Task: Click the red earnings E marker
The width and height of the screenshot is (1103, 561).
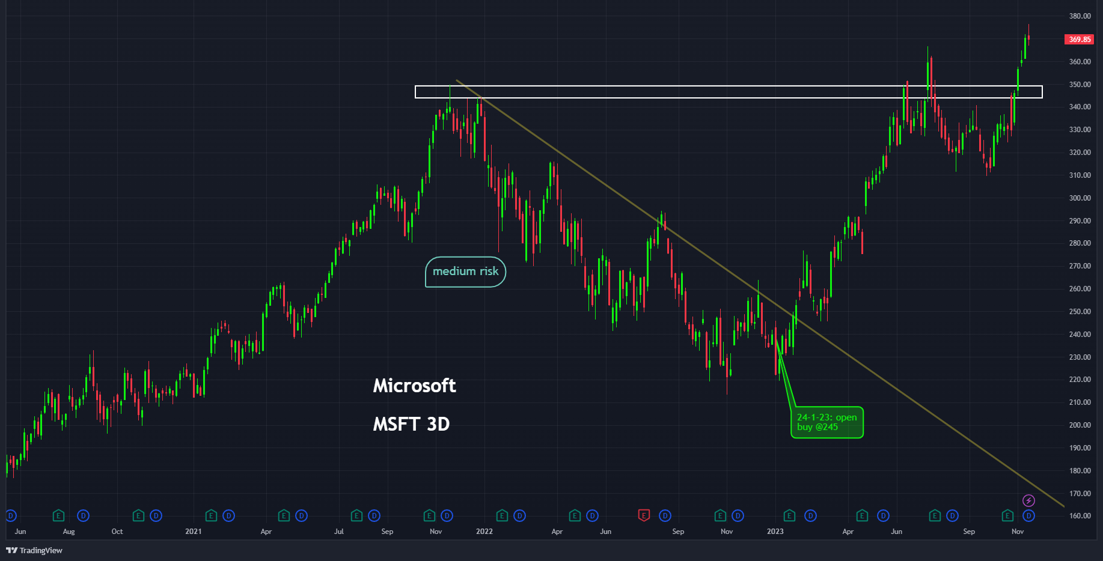Action: (644, 515)
